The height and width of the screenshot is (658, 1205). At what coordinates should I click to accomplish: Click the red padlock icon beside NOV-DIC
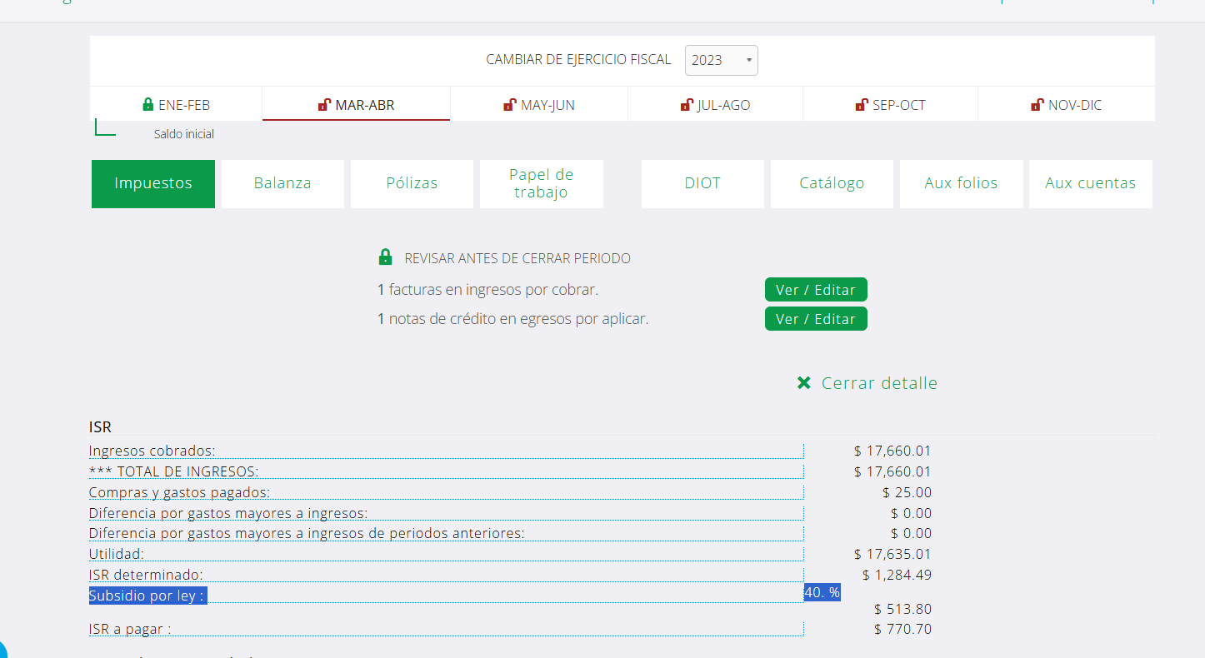point(1037,105)
